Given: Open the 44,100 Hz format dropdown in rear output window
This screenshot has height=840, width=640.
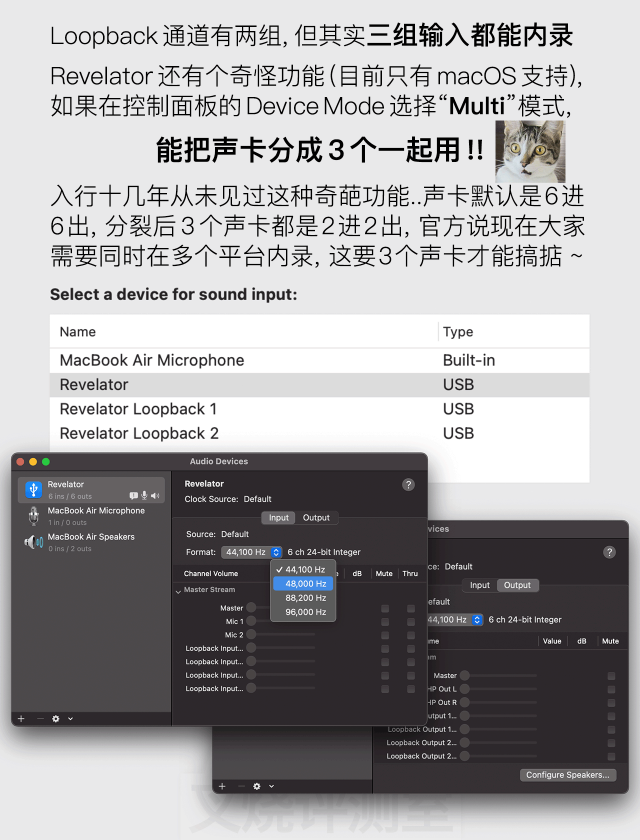Looking at the screenshot, I should 455,619.
